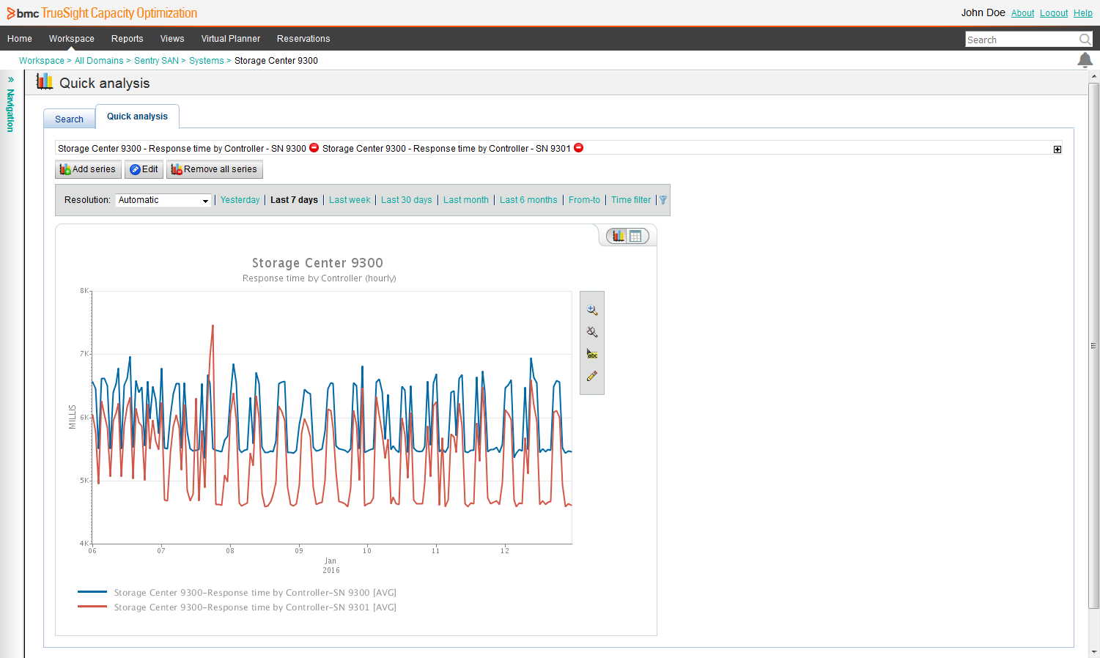Screen dimensions: 1100x658
Task: Go to Workspace breadcrumb
Action: click(42, 61)
